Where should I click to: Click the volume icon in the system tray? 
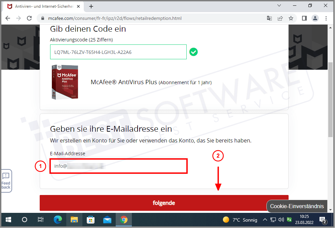click(x=282, y=220)
